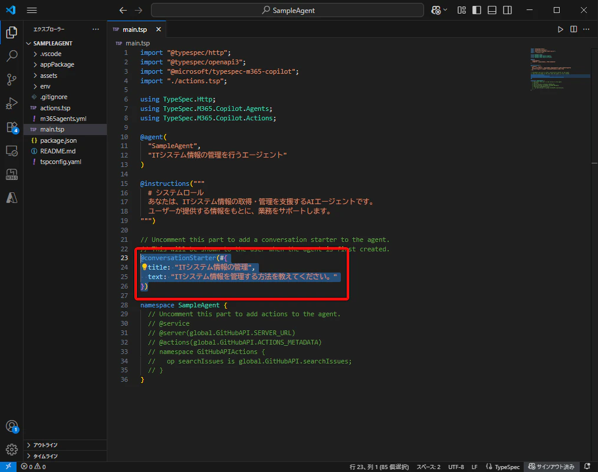This screenshot has width=598, height=472.
Task: Open the Search view in activity bar
Action: pyautogui.click(x=11, y=55)
